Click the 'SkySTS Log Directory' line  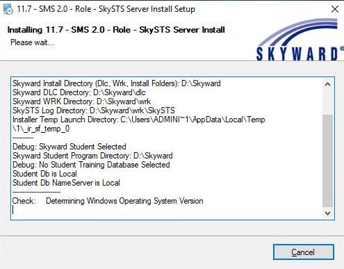pyautogui.click(x=94, y=111)
